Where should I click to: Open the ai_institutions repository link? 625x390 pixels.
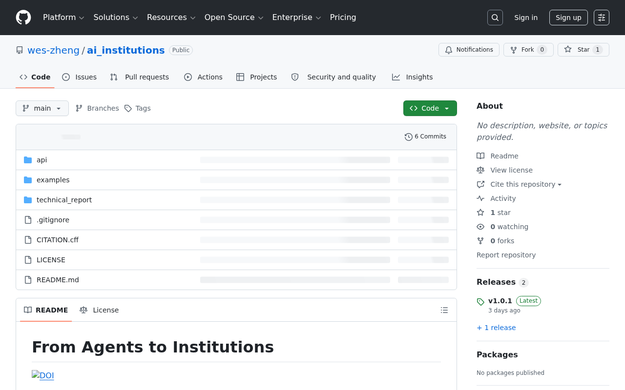(126, 50)
